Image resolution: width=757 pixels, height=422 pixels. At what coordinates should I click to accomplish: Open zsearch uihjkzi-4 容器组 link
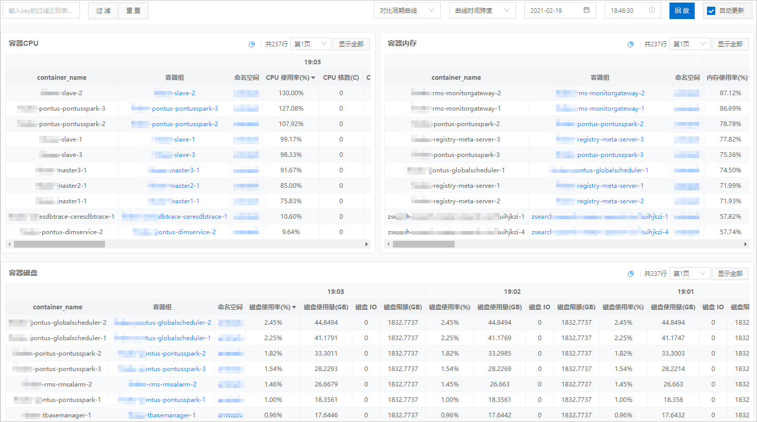[600, 232]
